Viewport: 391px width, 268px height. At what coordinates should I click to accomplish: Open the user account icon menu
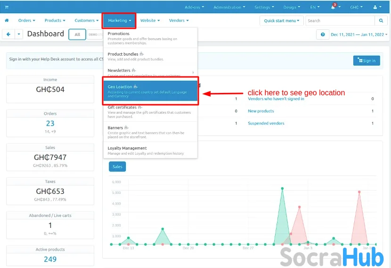377,8
